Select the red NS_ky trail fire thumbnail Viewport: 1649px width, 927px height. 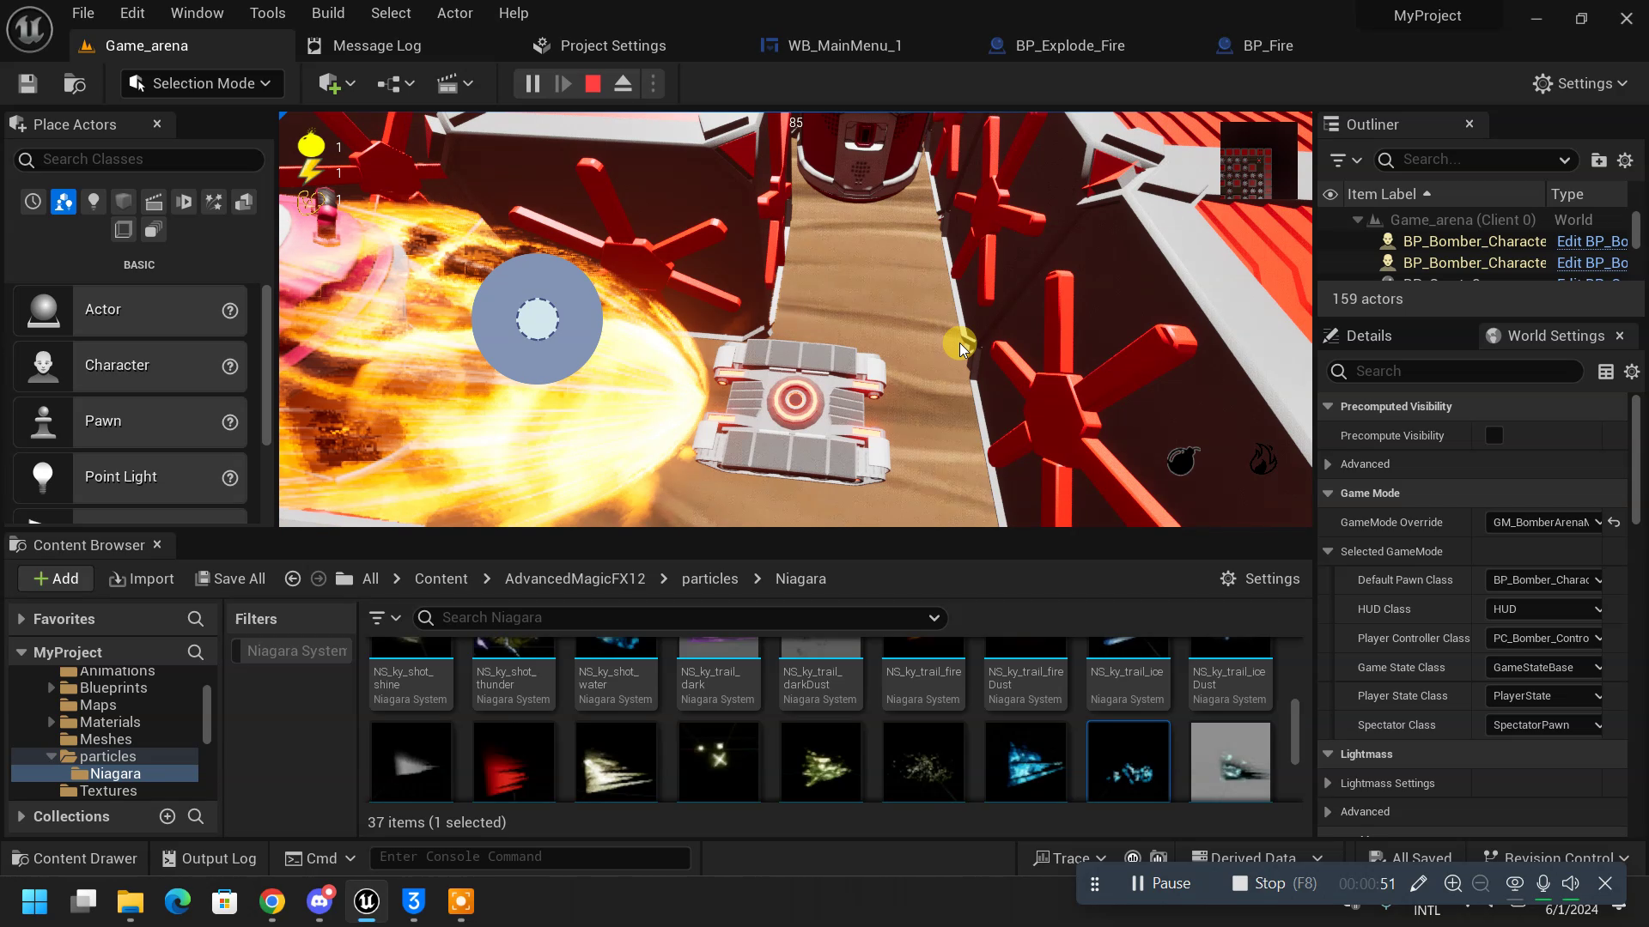coord(514,761)
